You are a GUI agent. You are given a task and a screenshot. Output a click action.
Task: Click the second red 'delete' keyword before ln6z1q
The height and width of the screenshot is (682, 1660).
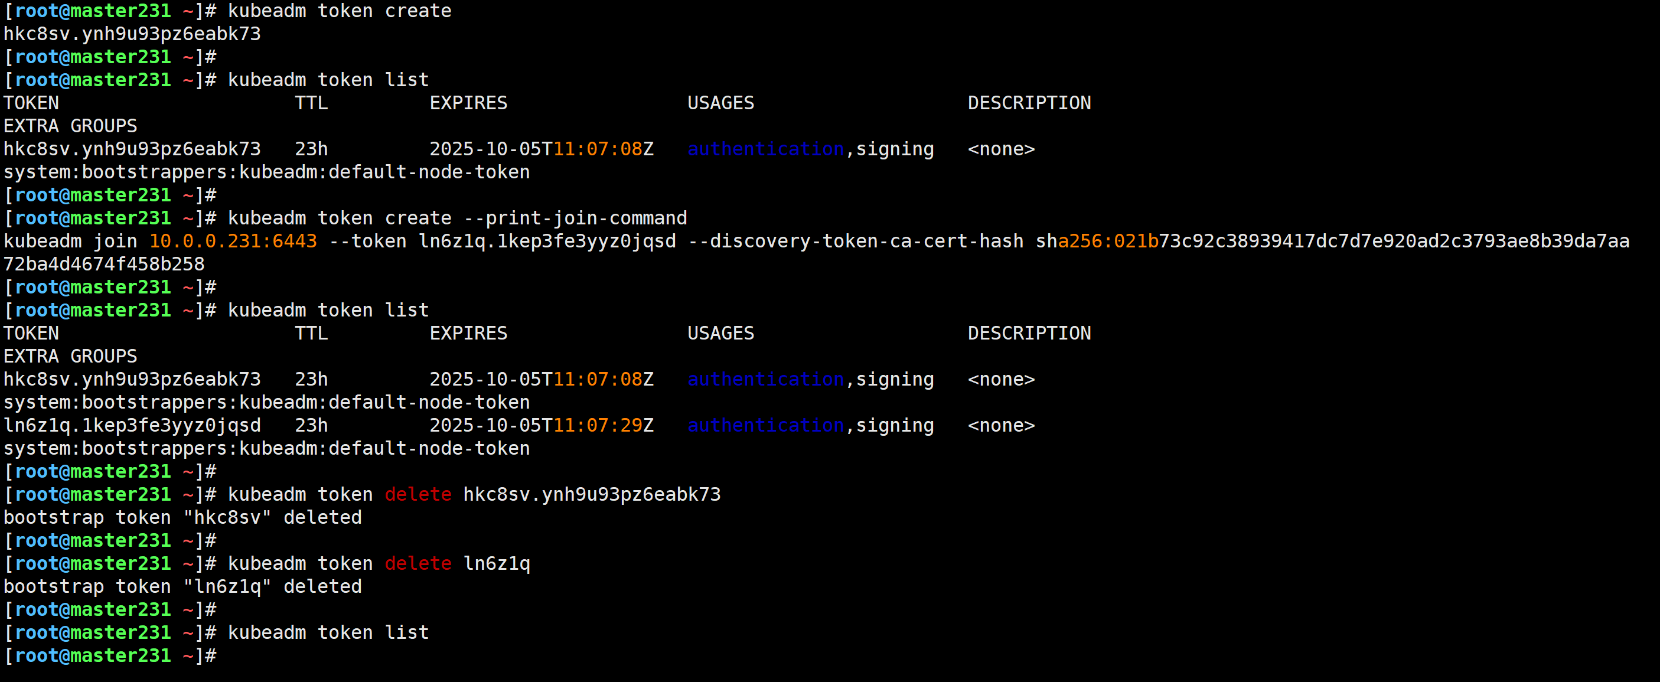(418, 563)
